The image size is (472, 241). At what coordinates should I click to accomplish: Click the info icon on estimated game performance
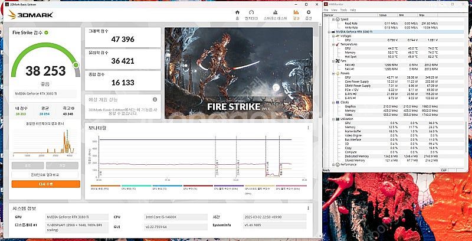(155, 99)
